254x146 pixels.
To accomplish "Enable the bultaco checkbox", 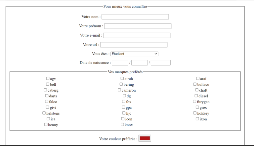I will tap(195, 84).
